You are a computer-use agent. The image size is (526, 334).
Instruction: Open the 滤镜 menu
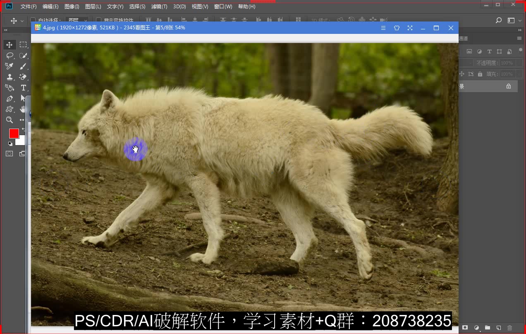click(x=159, y=6)
